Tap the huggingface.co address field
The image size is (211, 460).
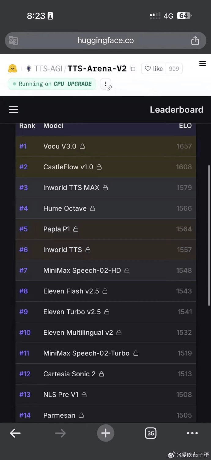(x=105, y=40)
